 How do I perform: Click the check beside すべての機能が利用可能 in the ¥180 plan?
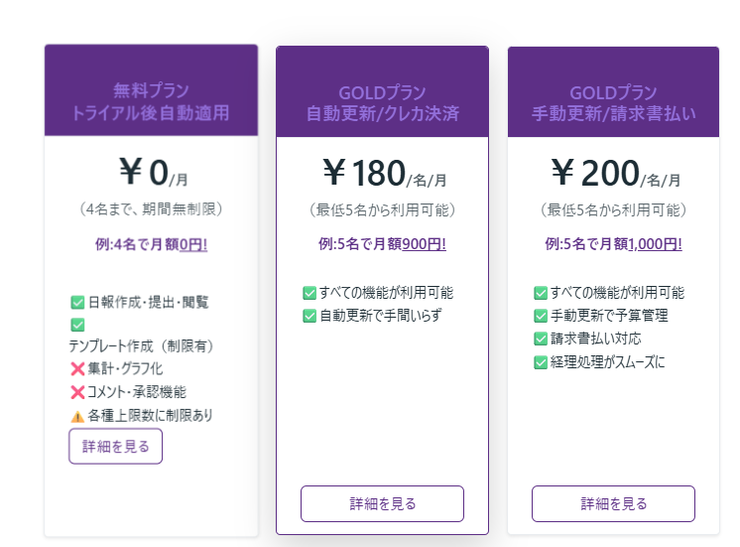coord(309,293)
